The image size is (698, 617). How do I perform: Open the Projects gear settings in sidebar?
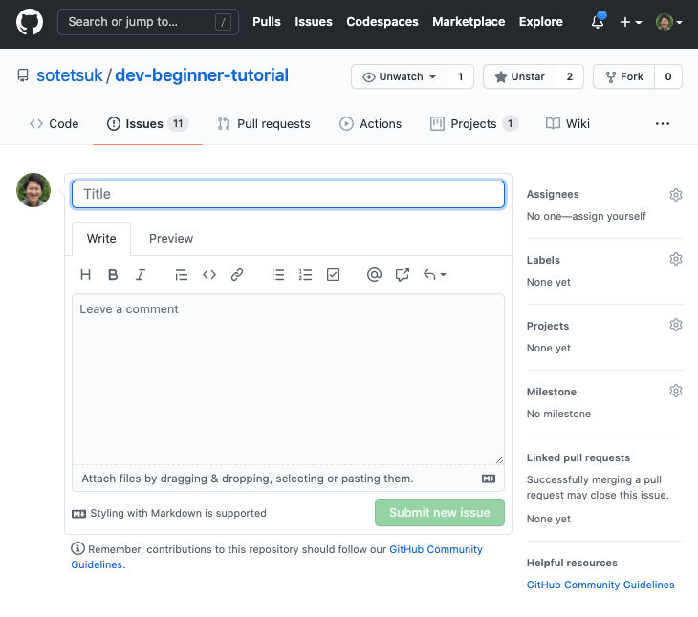point(676,325)
